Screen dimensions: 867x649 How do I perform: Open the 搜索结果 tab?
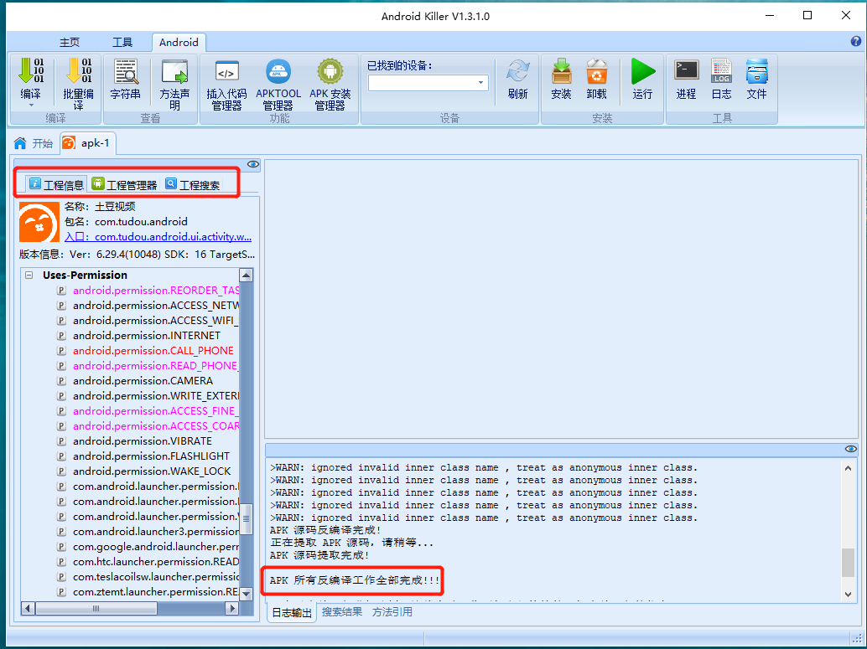342,612
